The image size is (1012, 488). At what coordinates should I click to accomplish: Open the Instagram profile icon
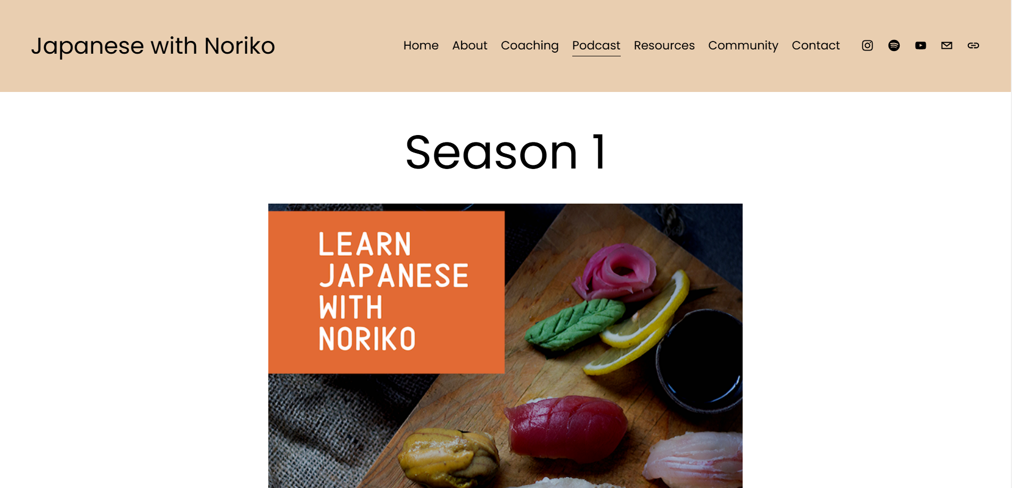pyautogui.click(x=867, y=46)
